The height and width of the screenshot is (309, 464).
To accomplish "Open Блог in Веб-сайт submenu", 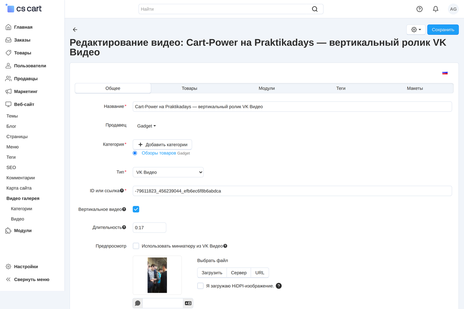I will (11, 126).
